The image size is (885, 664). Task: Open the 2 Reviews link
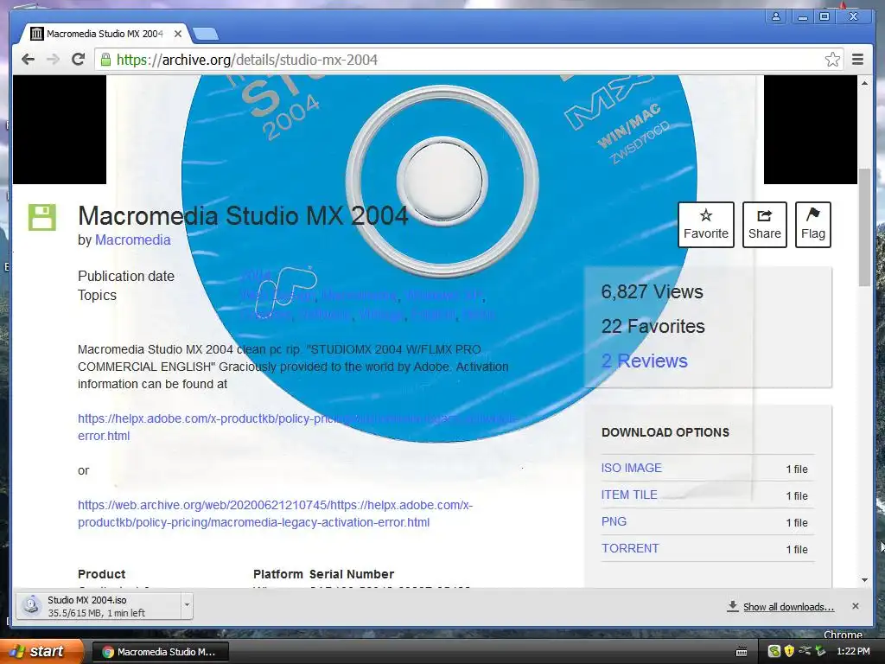(644, 361)
